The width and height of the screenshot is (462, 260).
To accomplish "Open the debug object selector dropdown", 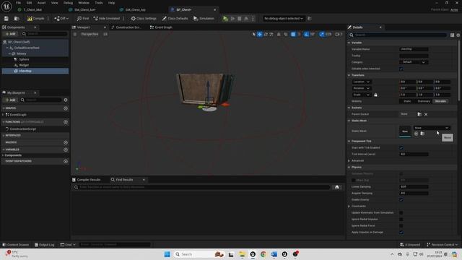I will point(284,19).
